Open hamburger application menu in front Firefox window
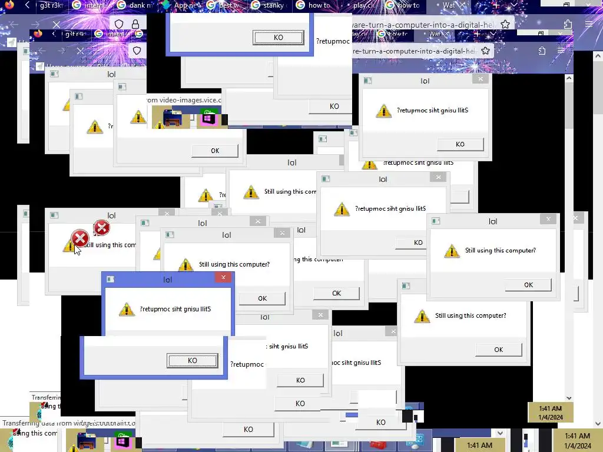This screenshot has height=452, width=603. (589, 24)
